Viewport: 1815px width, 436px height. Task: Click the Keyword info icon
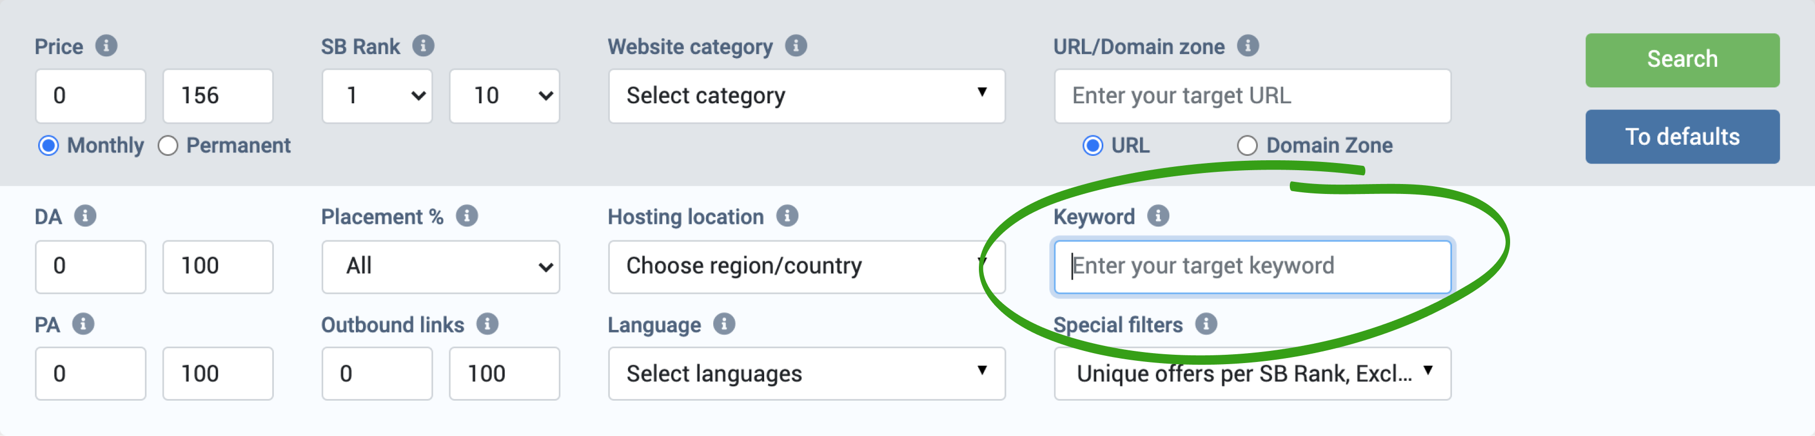point(1158,217)
